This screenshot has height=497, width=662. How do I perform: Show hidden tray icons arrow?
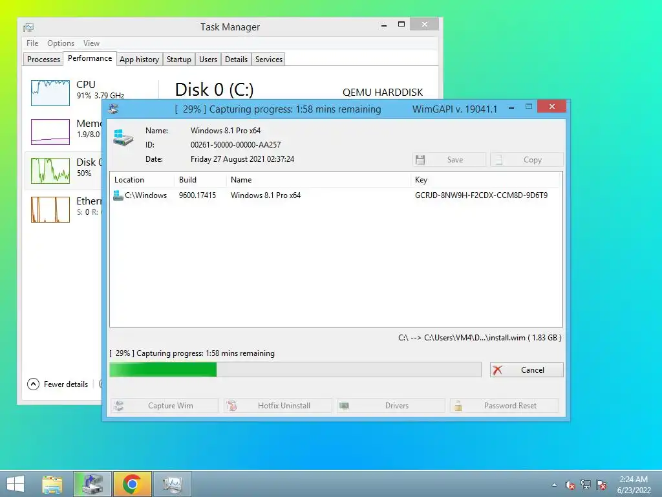coord(554,485)
